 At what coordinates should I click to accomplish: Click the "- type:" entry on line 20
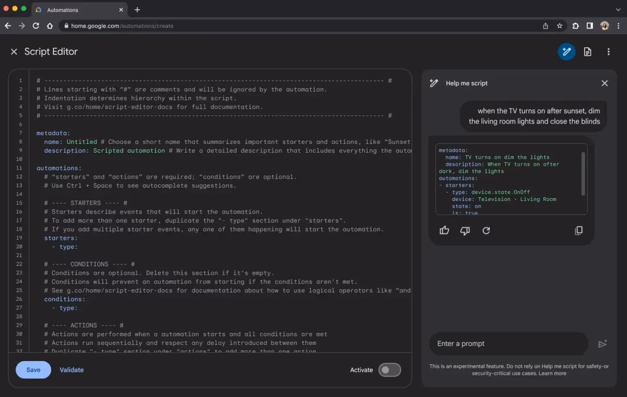tap(65, 247)
